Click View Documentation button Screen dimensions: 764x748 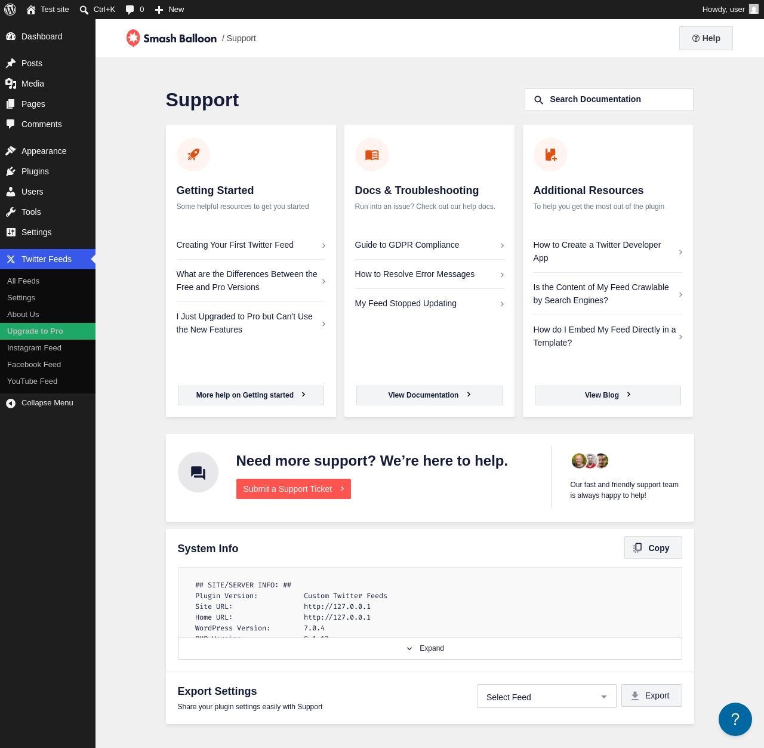pos(429,395)
